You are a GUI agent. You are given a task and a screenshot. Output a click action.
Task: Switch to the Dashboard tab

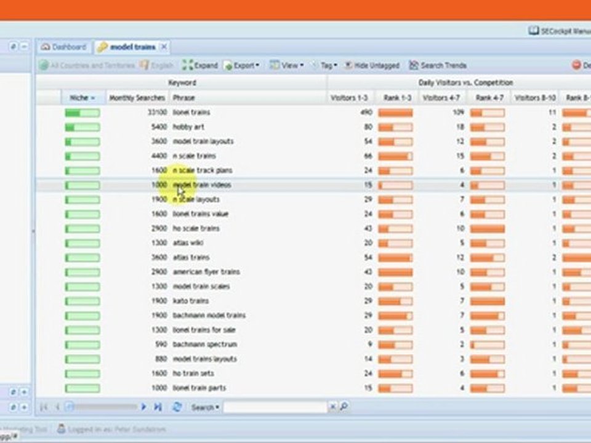coord(64,47)
